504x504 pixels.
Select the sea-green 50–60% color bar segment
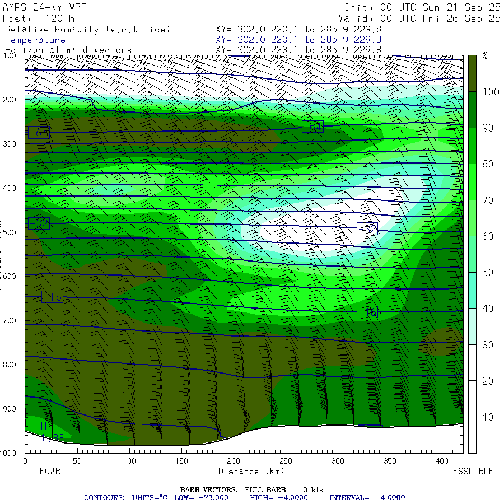[472, 254]
